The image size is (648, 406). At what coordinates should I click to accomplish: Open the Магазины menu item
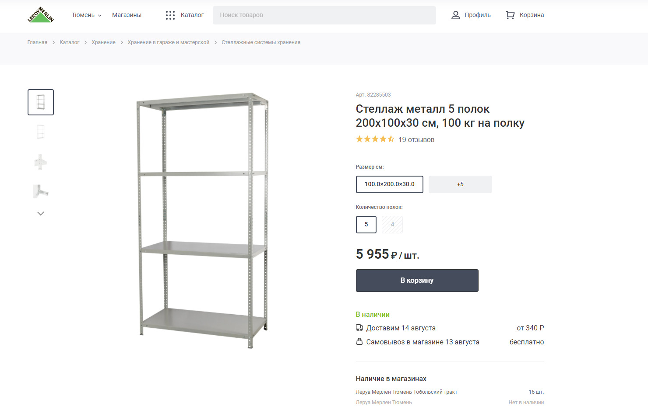pos(127,15)
